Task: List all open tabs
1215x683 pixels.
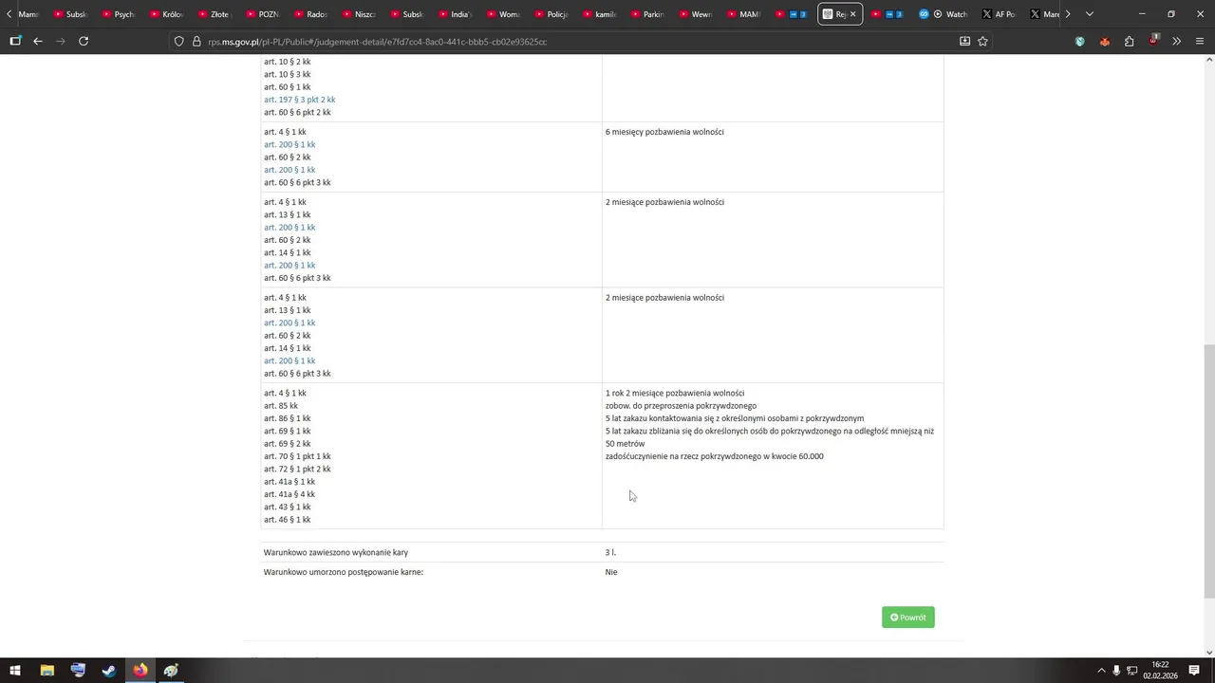Action: (x=1089, y=14)
